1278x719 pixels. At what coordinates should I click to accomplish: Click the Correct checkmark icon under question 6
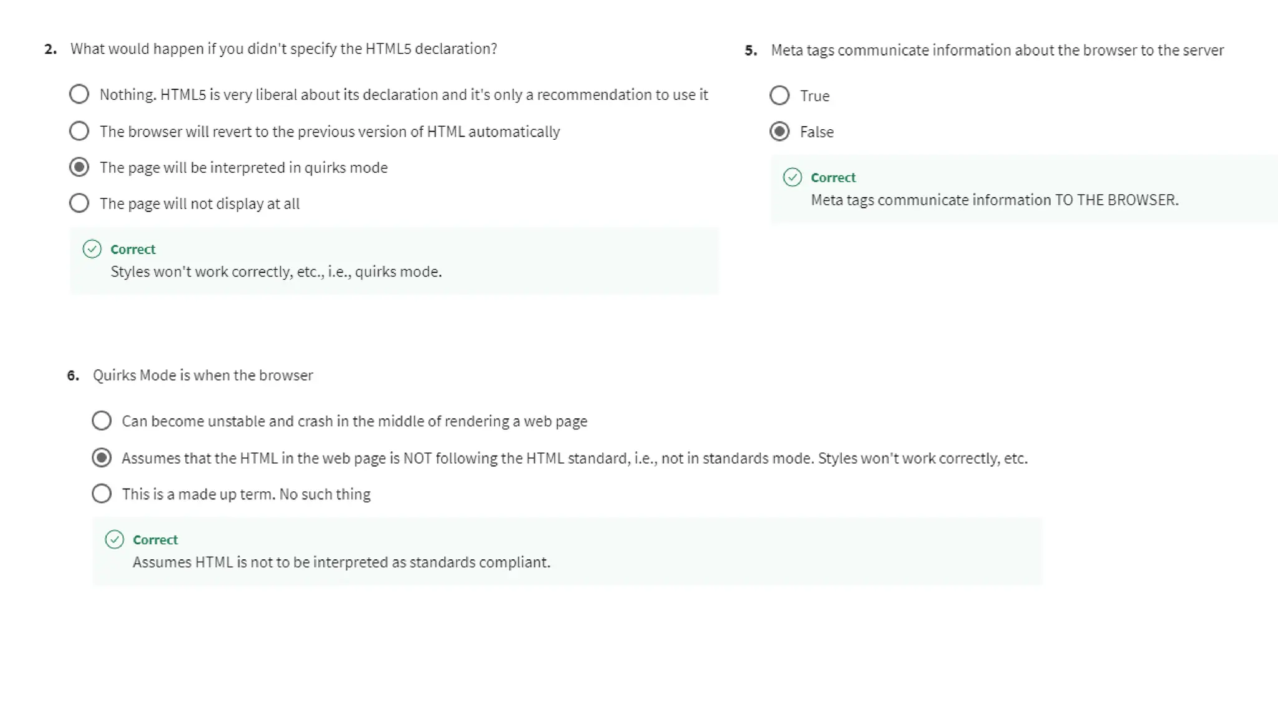pos(114,539)
